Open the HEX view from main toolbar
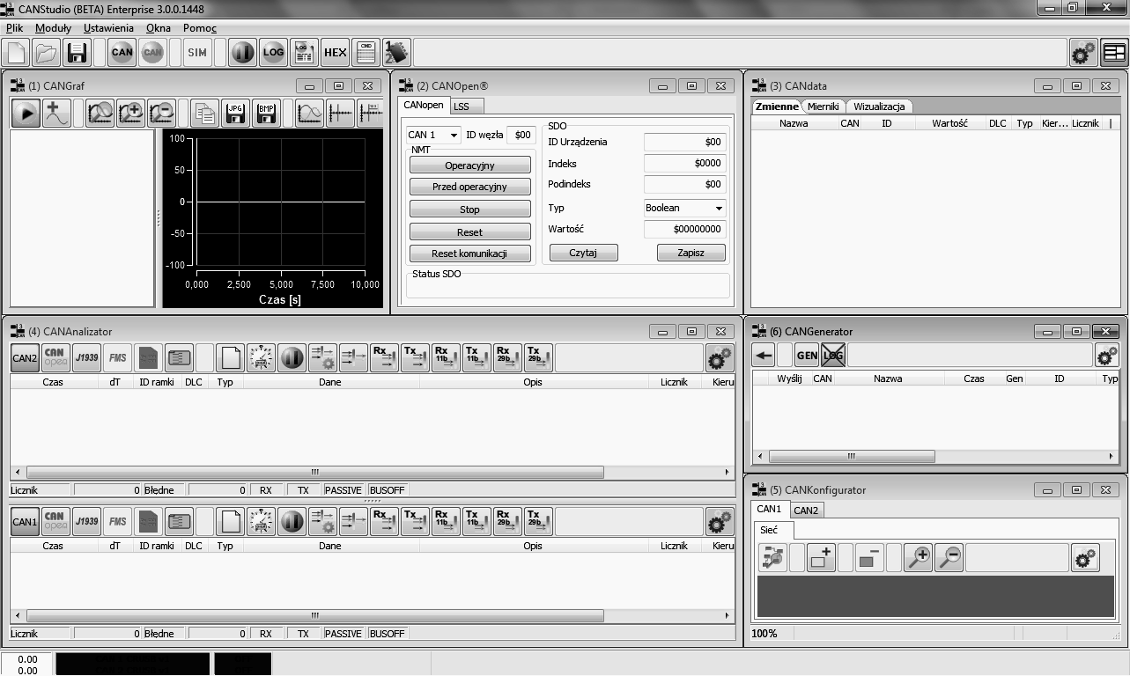 (x=335, y=53)
